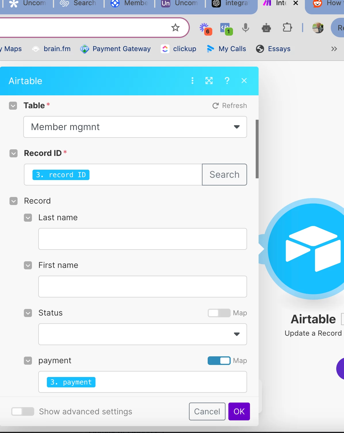Collapse the Status field
The image size is (344, 433).
tap(28, 313)
